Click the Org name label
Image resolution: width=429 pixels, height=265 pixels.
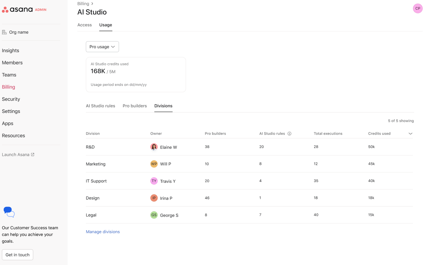(19, 32)
